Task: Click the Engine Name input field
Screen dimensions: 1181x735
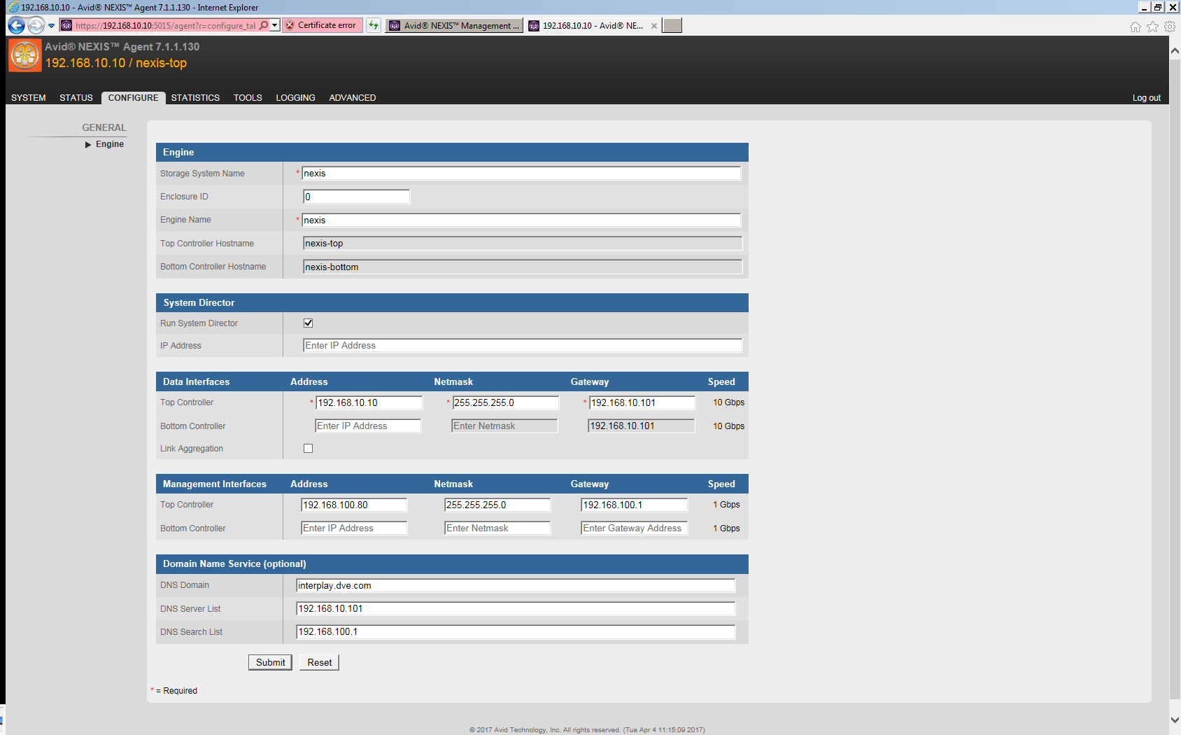Action: coord(521,220)
